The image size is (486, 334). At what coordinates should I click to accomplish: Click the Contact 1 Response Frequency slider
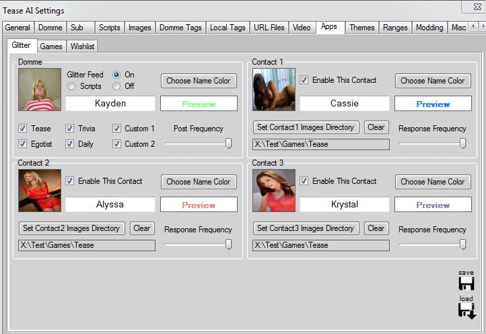click(433, 143)
